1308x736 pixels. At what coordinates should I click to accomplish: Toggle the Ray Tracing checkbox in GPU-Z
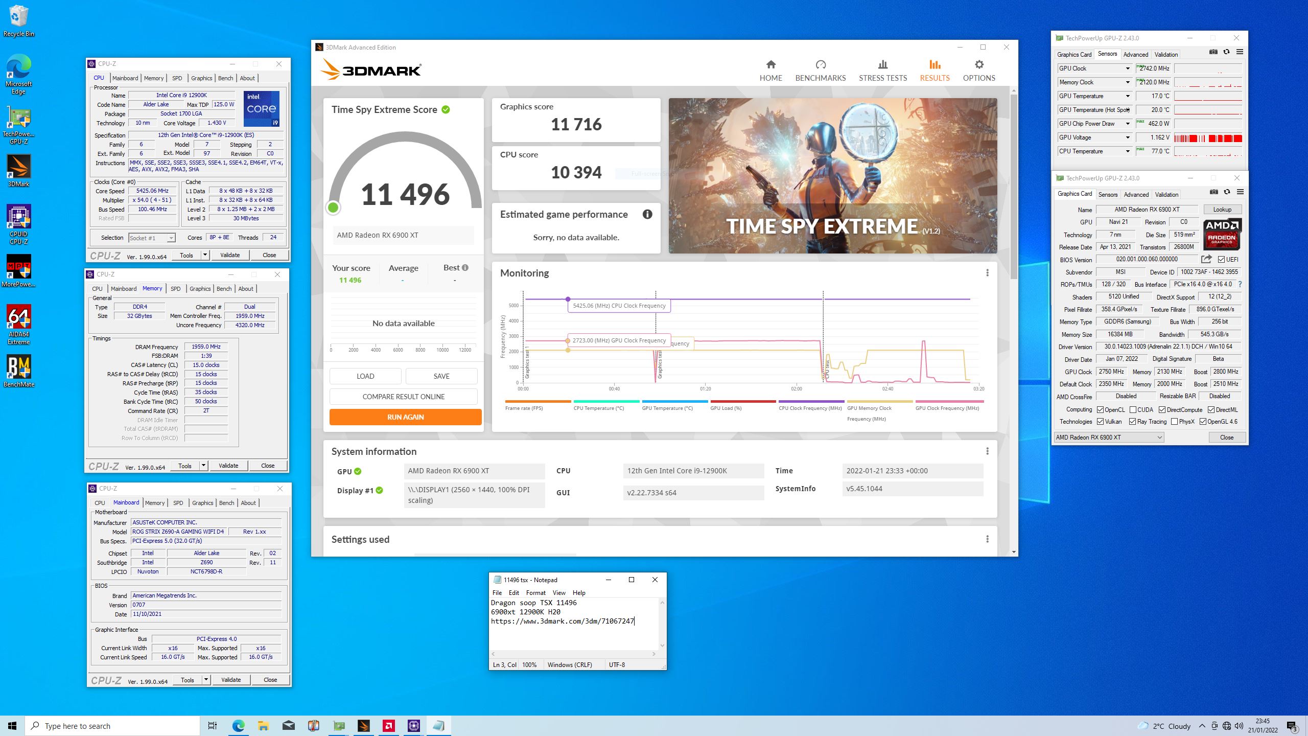tap(1132, 422)
